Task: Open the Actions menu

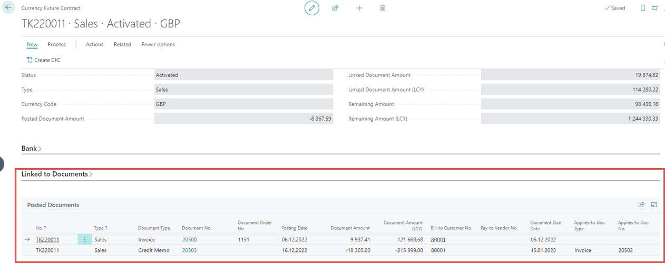Action: [x=94, y=45]
